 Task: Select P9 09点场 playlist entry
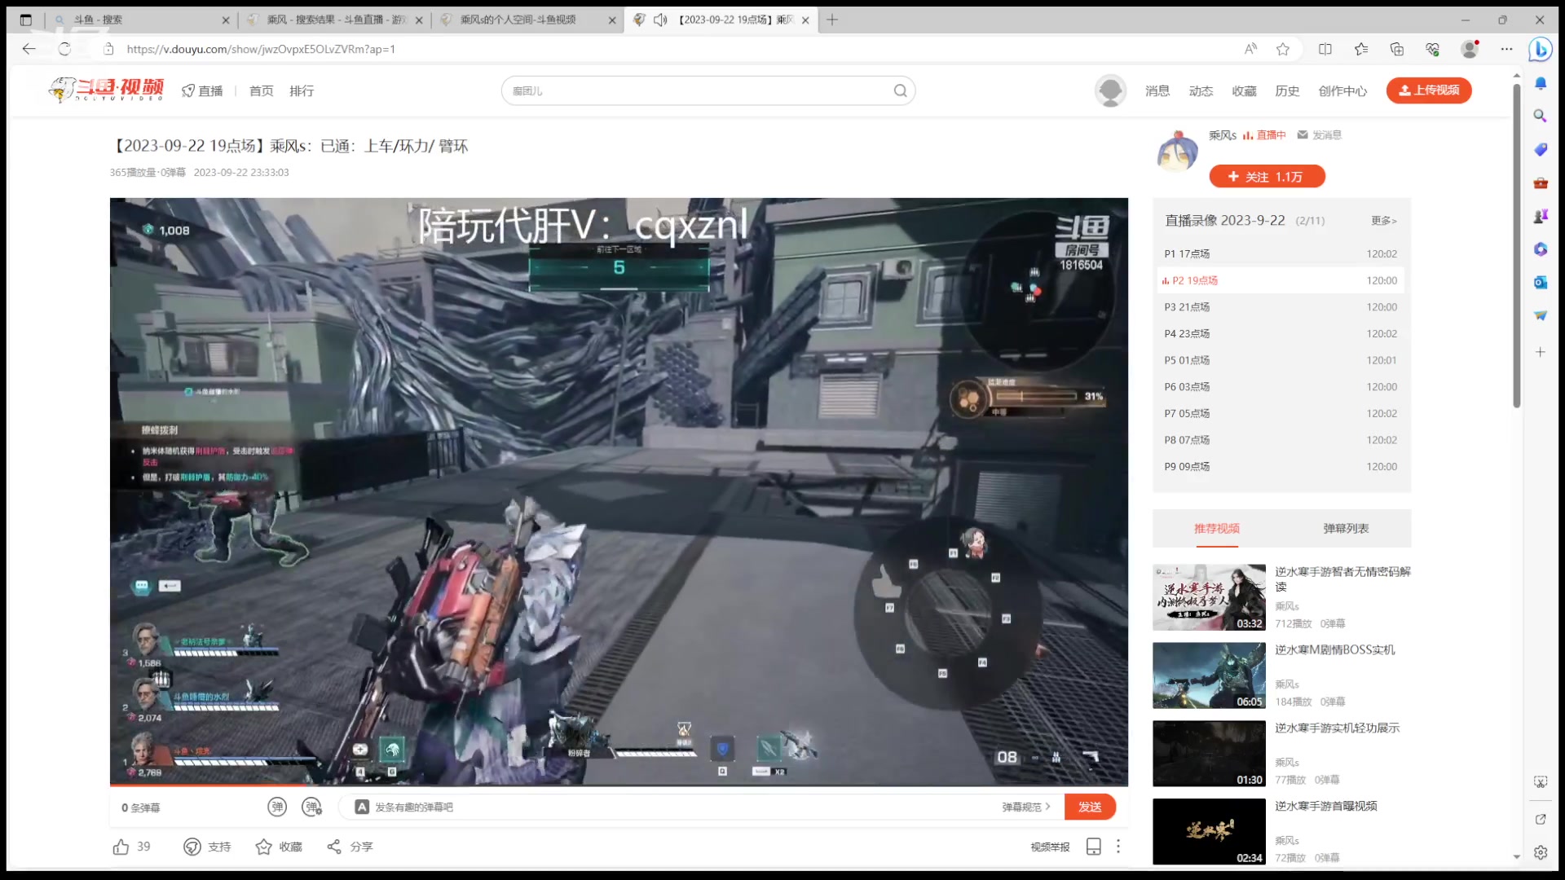1281,466
